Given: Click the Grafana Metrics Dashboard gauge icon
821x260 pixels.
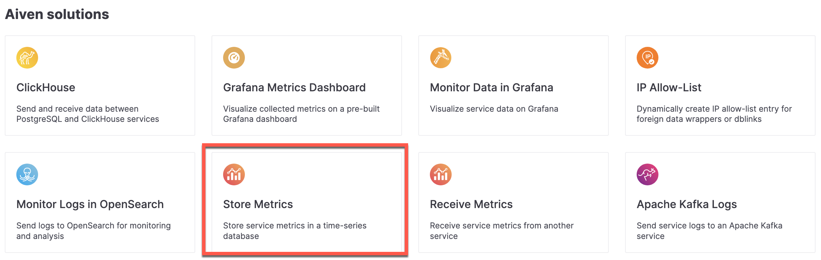Looking at the screenshot, I should click(234, 57).
